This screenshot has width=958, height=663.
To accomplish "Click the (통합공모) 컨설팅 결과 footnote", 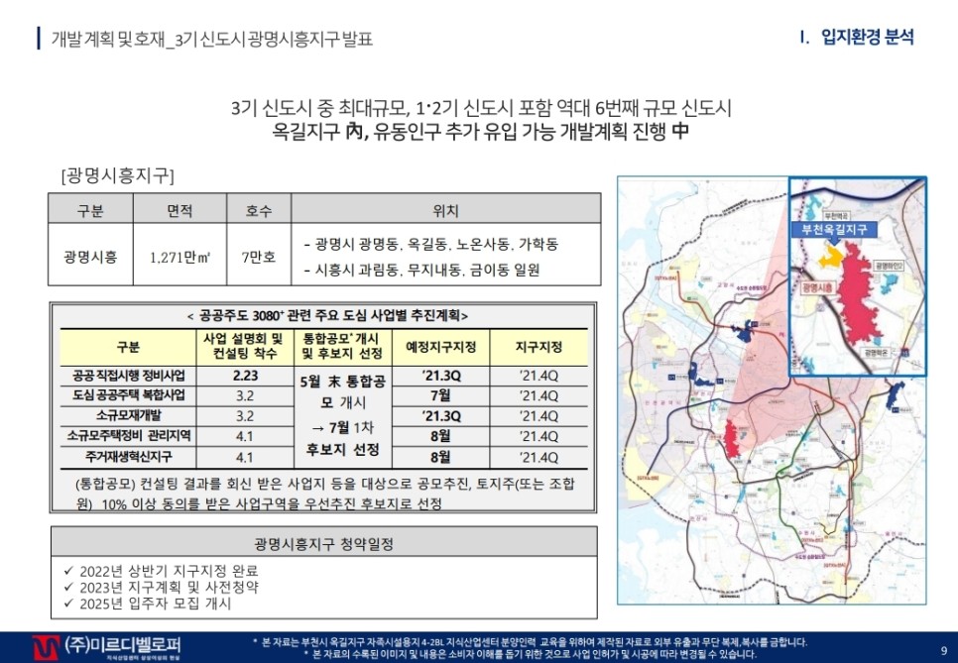I will tap(324, 494).
